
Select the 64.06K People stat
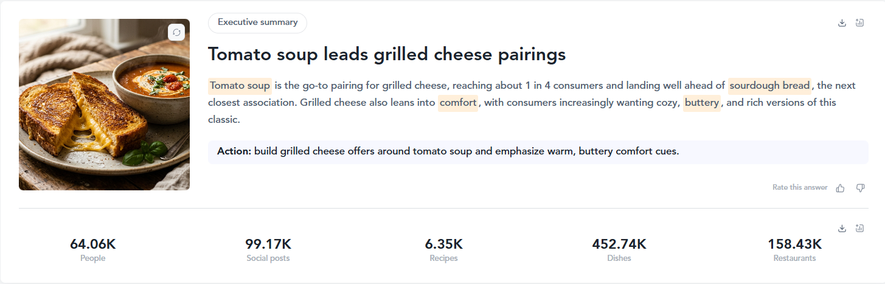point(93,250)
